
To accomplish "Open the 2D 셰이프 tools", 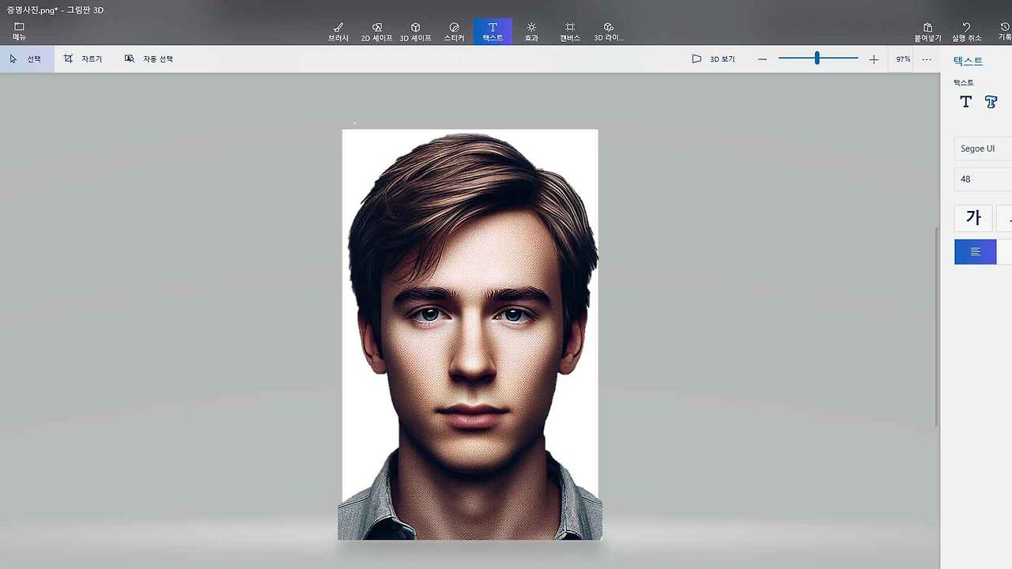I will [x=376, y=32].
